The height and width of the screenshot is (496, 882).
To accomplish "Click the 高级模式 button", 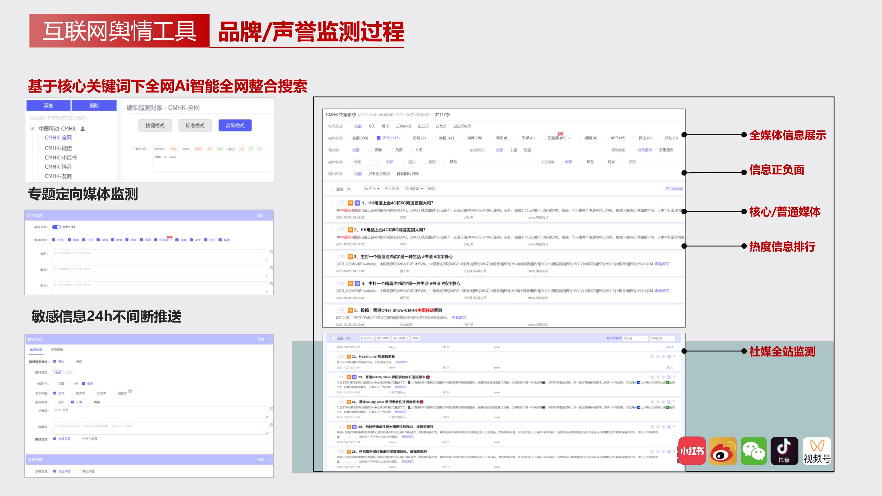I will coord(235,126).
